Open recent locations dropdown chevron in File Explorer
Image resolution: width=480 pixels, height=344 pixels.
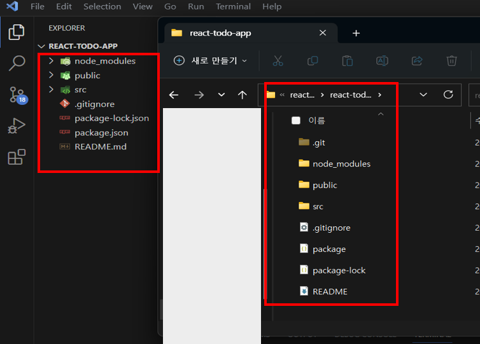(x=222, y=95)
